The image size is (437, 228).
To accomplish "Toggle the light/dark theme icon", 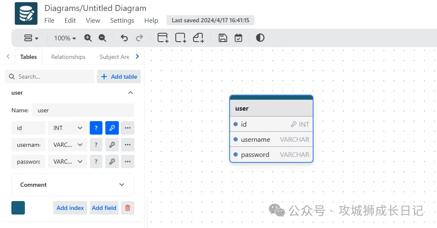I will (x=260, y=38).
